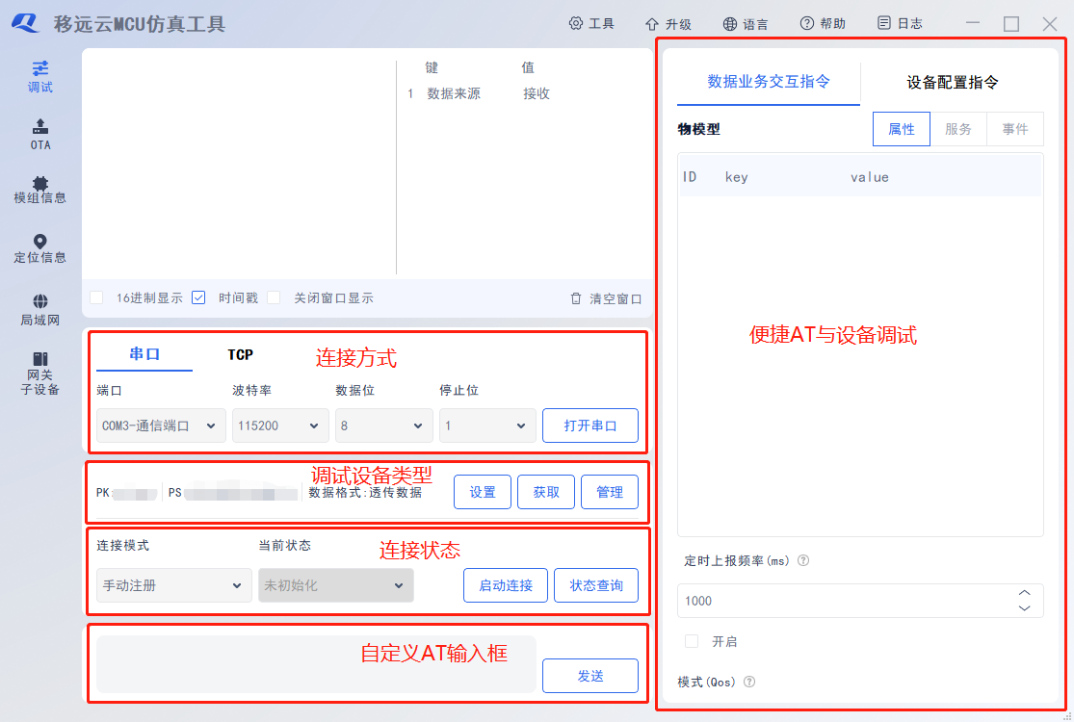Viewport: 1074px width, 722px height.
Task: Uncheck the 时间戳 checkbox
Action: 198,297
